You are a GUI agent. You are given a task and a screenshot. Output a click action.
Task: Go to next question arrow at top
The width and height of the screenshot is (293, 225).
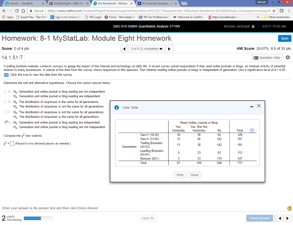coord(169,49)
